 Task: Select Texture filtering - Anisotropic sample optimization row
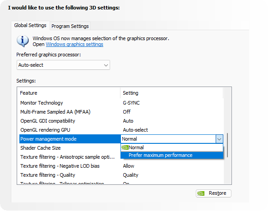pyautogui.click(x=70, y=157)
